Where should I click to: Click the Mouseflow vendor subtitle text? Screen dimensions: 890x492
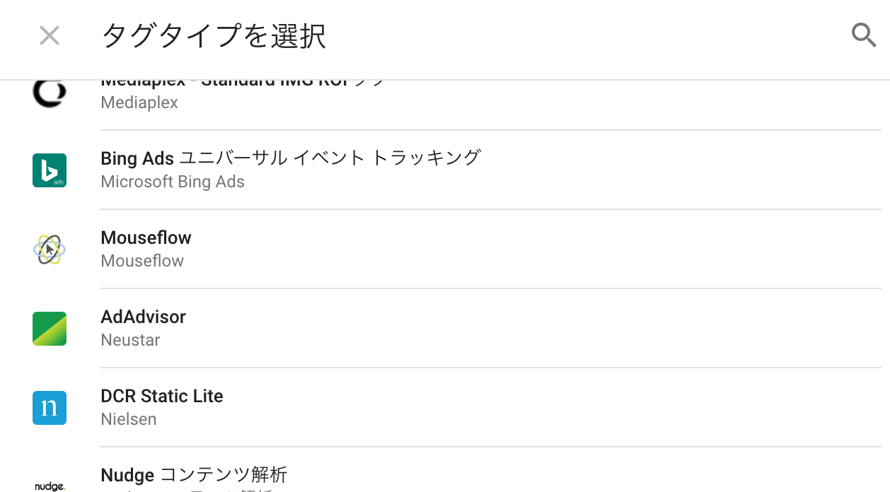tap(142, 261)
